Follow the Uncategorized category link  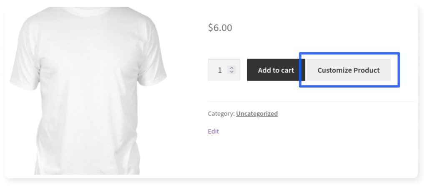[257, 113]
